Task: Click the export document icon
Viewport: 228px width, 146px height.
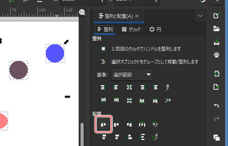Action: coord(217,87)
